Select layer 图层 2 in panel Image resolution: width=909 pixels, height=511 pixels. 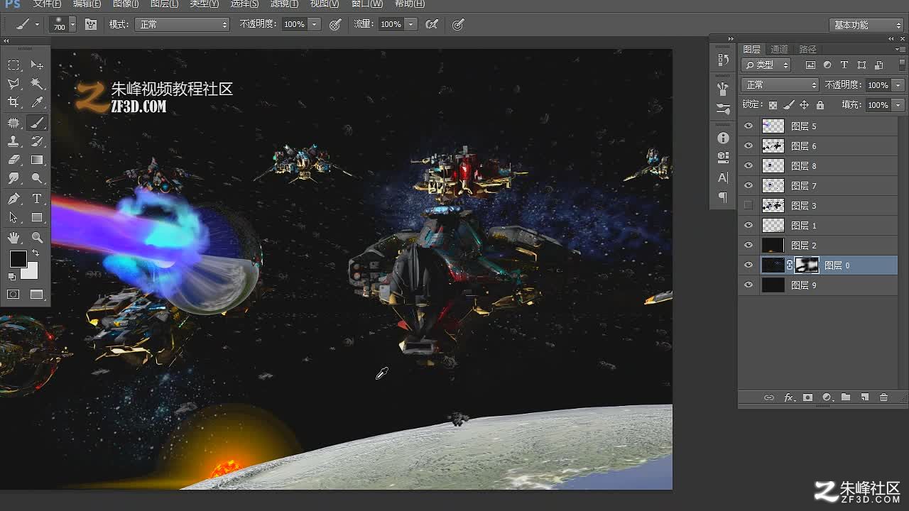pos(818,245)
